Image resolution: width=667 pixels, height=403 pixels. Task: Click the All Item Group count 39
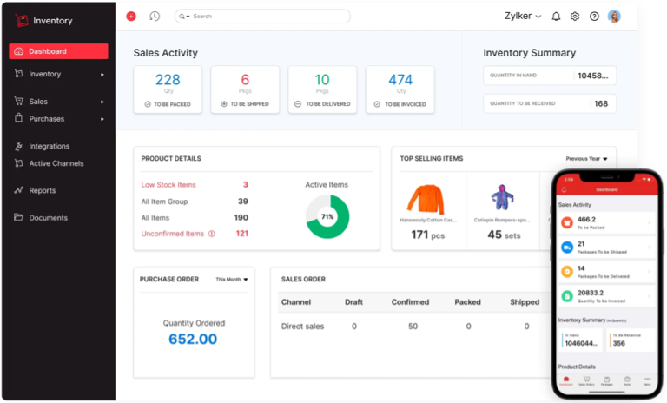[243, 201]
